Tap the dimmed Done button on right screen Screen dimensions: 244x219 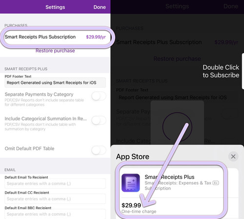pyautogui.click(x=231, y=6)
